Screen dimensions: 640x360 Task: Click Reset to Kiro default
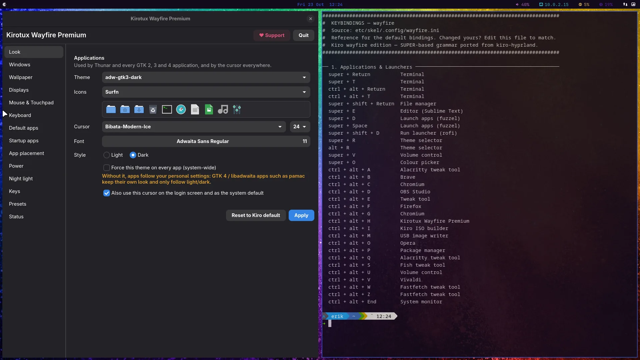tap(256, 215)
